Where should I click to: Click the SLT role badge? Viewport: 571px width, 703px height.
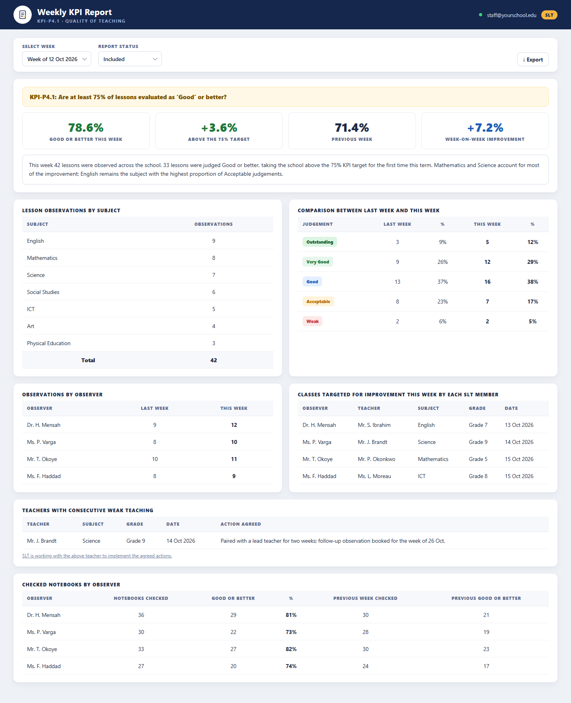549,15
